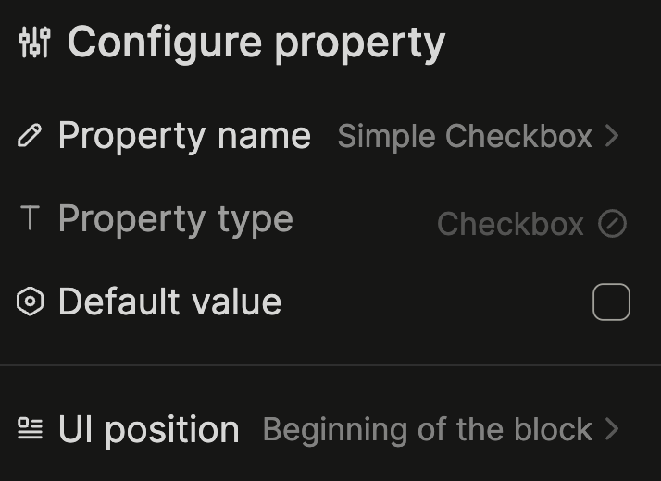Click the sliders icon beside Configure property

34,43
